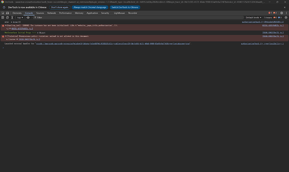This screenshot has width=289, height=172.
Task: Click the error icon on Starling_intl row
Action: click(x=3, y=26)
